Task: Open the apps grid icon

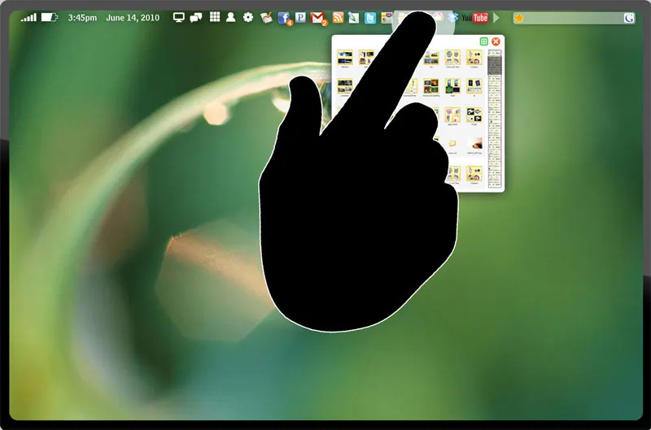Action: pos(215,17)
